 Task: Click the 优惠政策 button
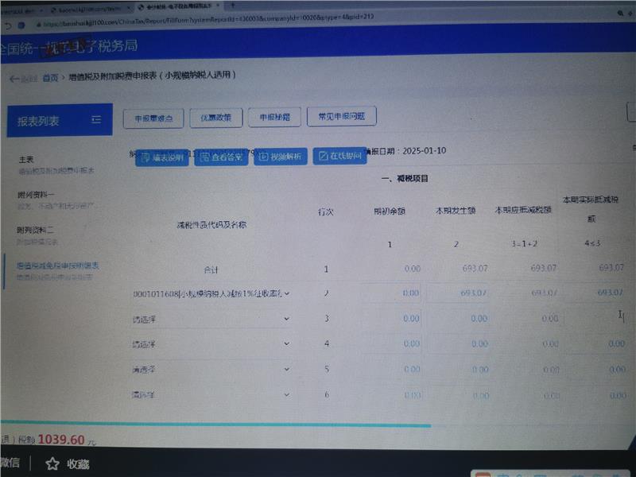point(215,117)
